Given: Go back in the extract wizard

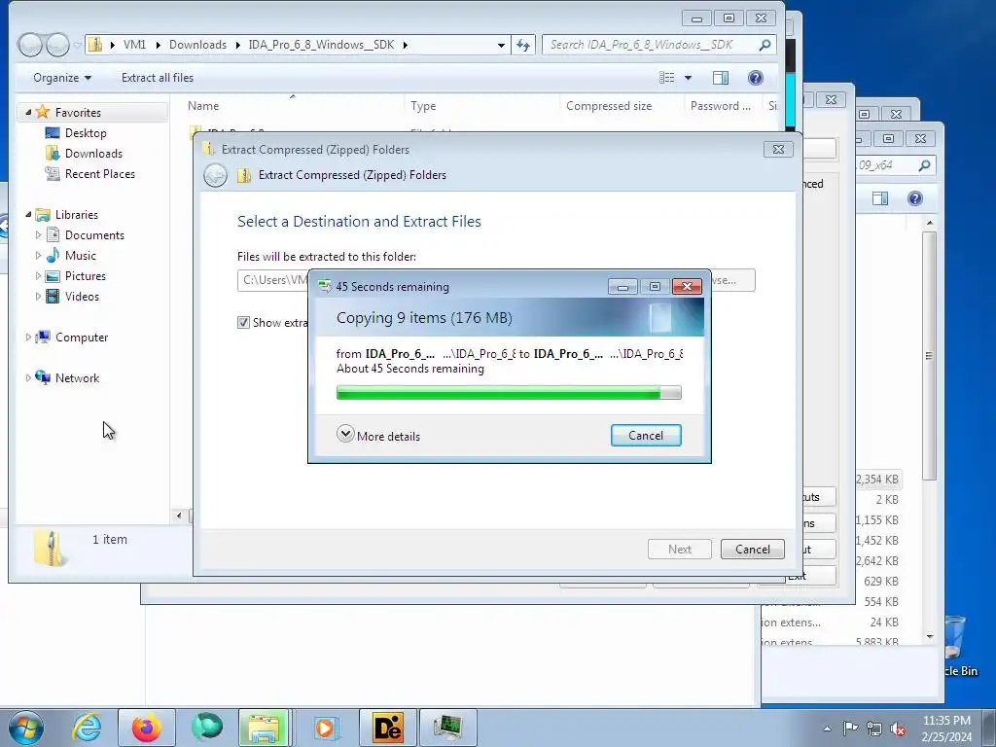Looking at the screenshot, I should click(x=215, y=175).
